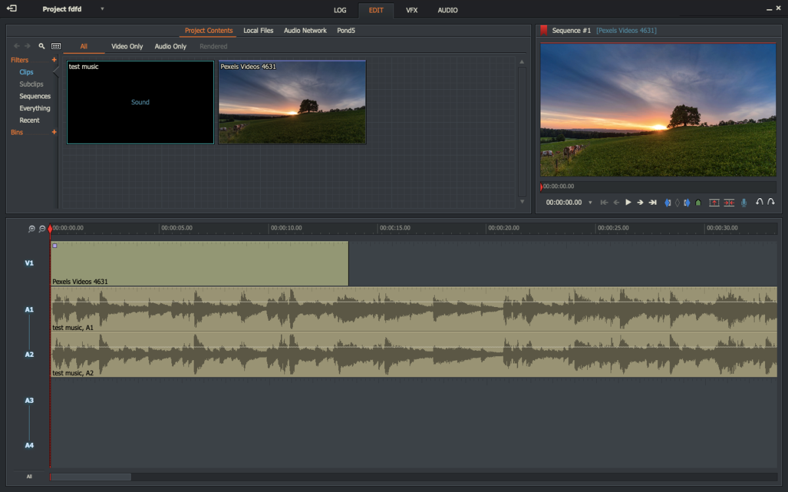Click the timeline horizontal scrollbar thumb
The width and height of the screenshot is (788, 492).
coord(91,477)
